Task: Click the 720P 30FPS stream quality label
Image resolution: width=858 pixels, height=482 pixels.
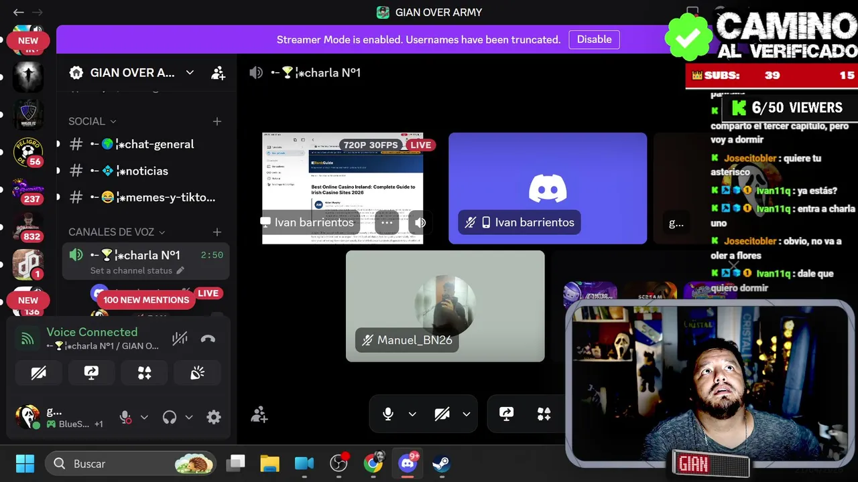Action: (371, 145)
